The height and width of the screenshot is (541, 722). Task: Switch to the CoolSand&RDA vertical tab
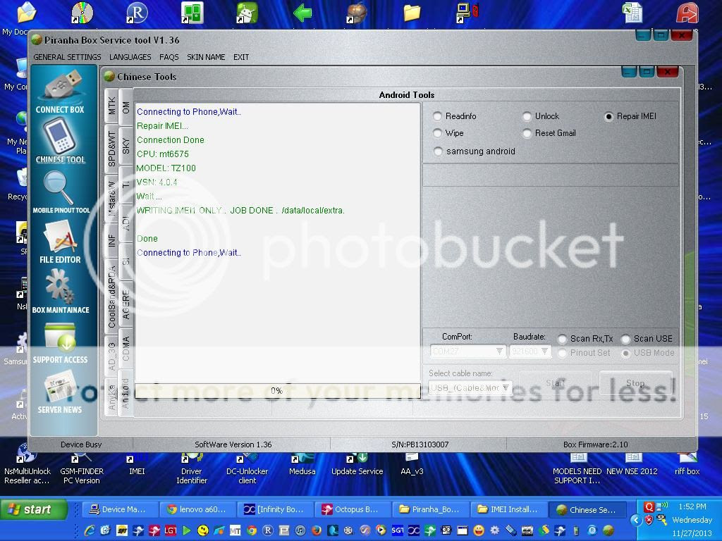point(111,297)
